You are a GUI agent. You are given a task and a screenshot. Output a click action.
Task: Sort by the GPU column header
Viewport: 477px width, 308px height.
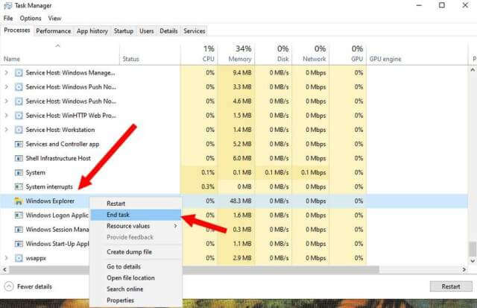click(x=348, y=53)
